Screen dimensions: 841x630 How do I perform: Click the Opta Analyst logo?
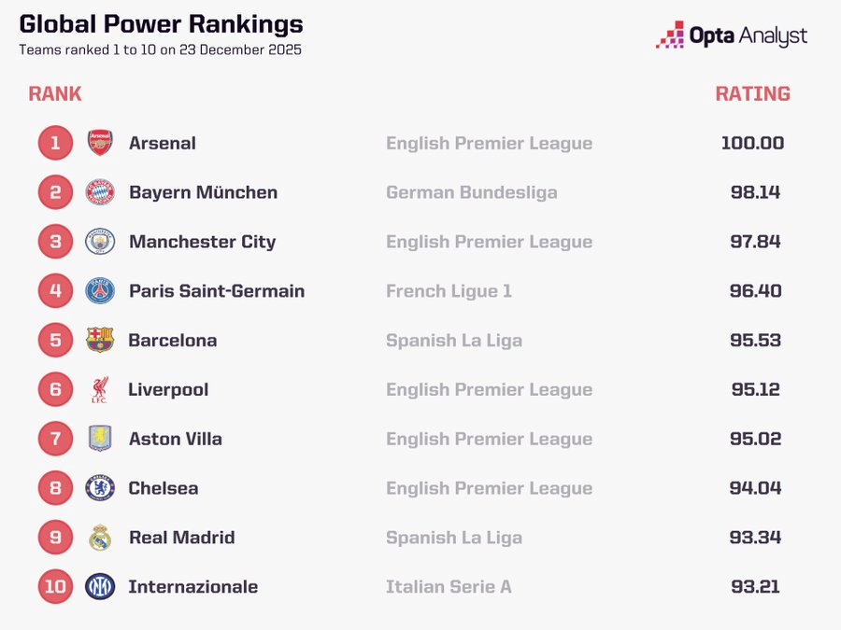tap(732, 35)
